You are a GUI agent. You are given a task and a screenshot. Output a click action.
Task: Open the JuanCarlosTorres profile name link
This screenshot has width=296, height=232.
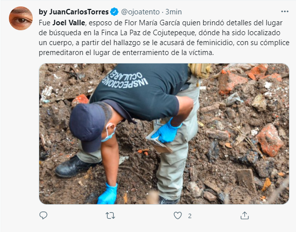[73, 12]
